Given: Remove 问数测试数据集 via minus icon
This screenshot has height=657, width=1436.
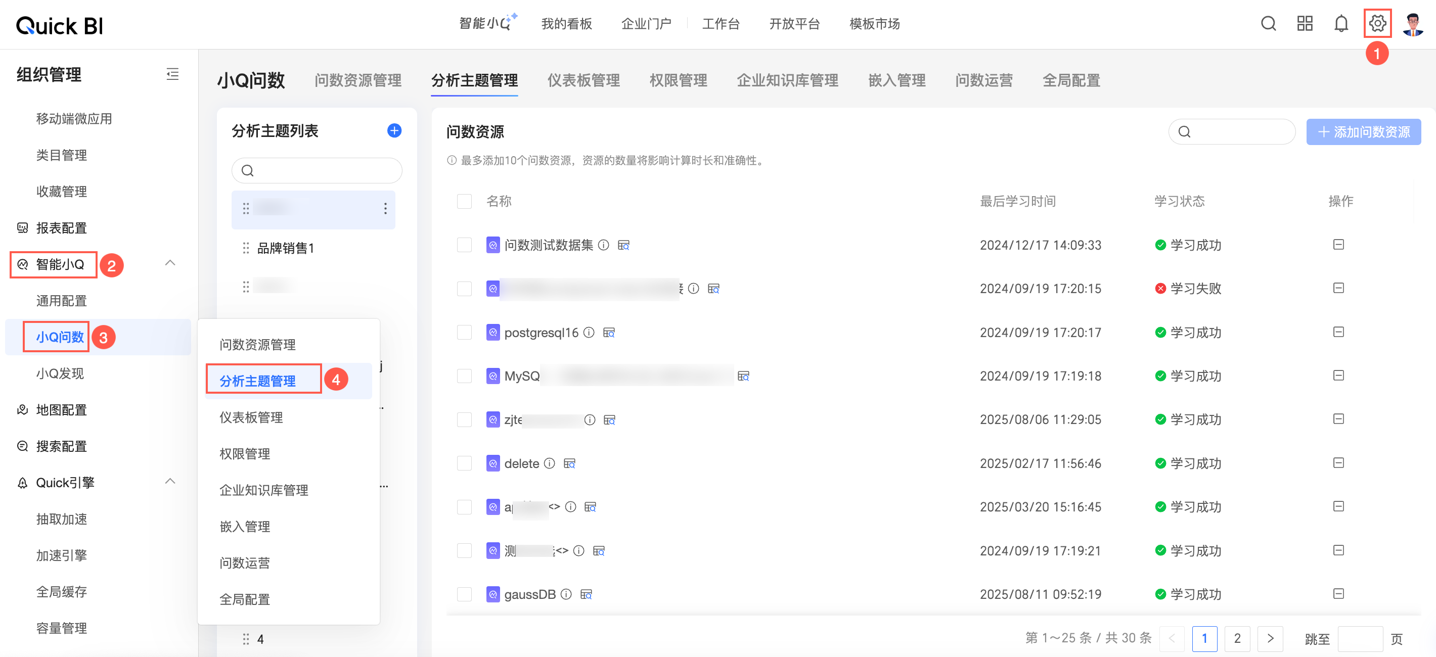Looking at the screenshot, I should point(1338,245).
